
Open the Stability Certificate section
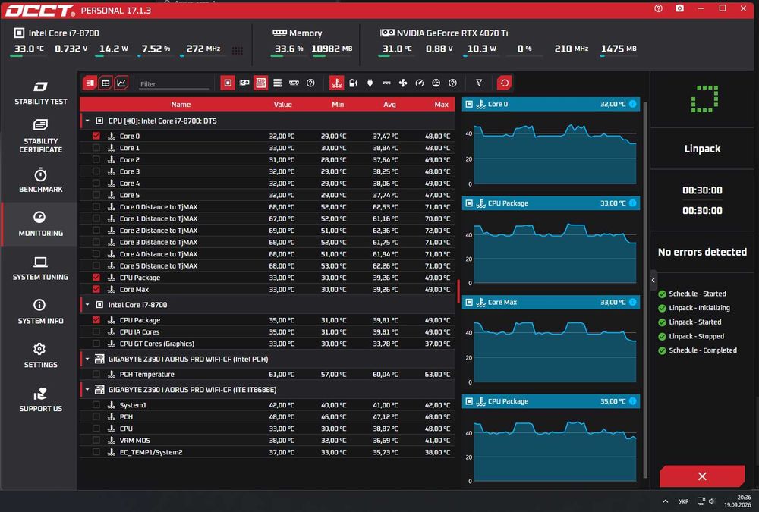click(41, 136)
